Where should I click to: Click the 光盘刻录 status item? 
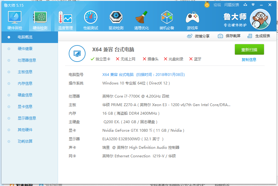[x=174, y=59]
